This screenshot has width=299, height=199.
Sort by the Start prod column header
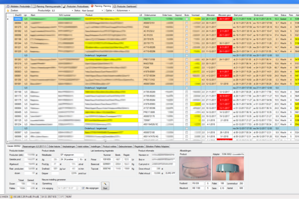coord(242,15)
